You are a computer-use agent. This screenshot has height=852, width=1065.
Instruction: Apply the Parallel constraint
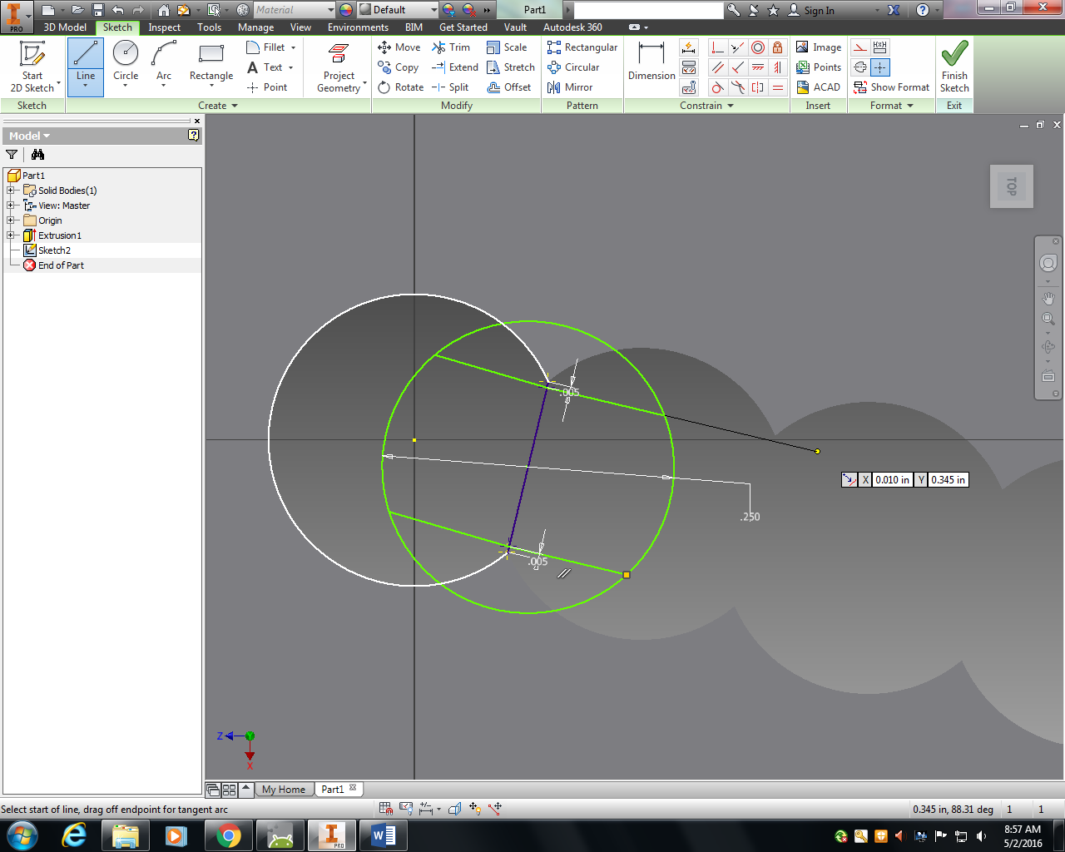pyautogui.click(x=718, y=67)
